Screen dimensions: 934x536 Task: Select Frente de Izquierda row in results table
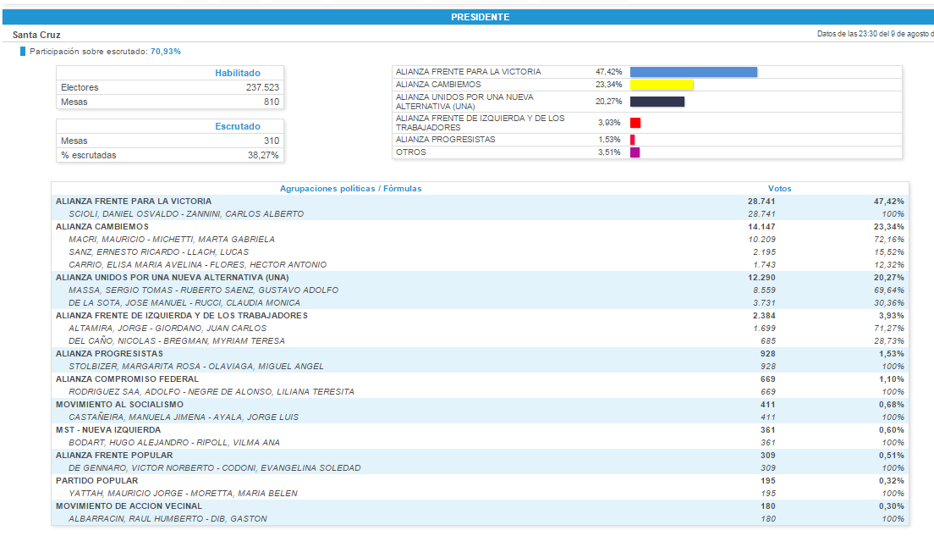point(480,315)
